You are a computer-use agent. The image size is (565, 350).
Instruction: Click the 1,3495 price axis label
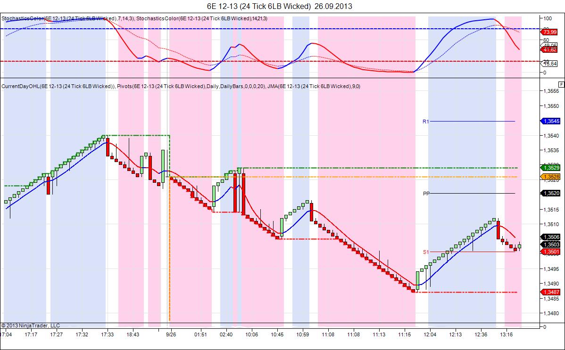[551, 269]
